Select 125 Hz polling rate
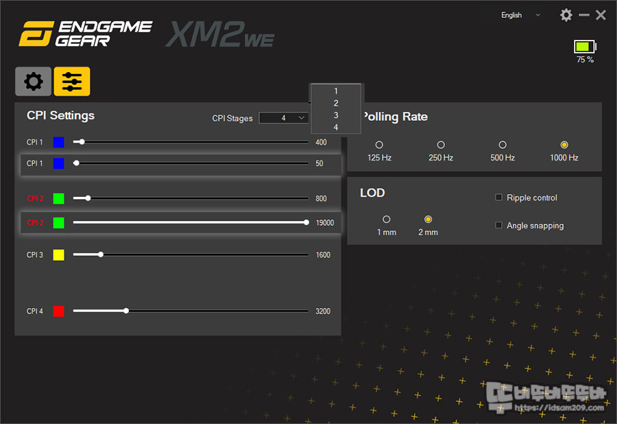The height and width of the screenshot is (424, 617). click(x=379, y=145)
